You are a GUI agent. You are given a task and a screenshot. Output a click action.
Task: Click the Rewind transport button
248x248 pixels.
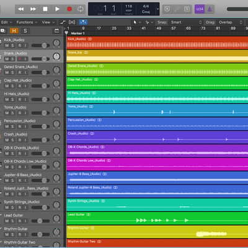(21, 9)
